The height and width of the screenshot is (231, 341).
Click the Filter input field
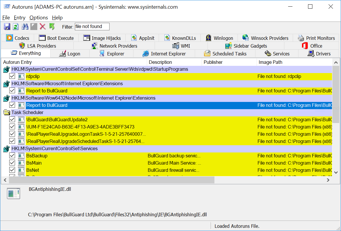coord(92,27)
